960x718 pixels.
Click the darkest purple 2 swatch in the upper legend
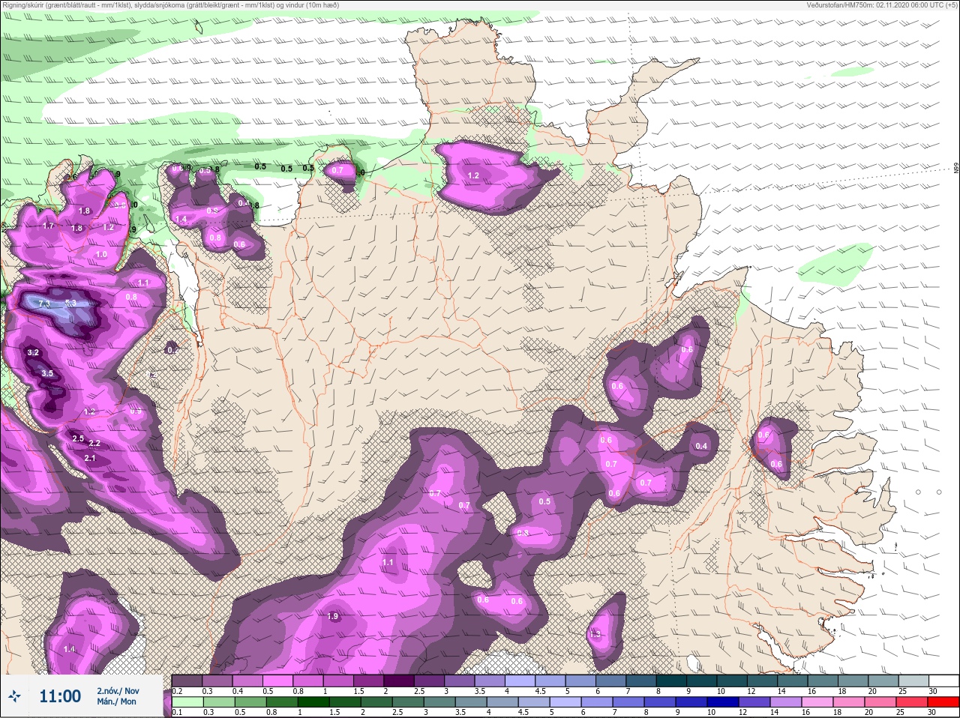coord(399,681)
